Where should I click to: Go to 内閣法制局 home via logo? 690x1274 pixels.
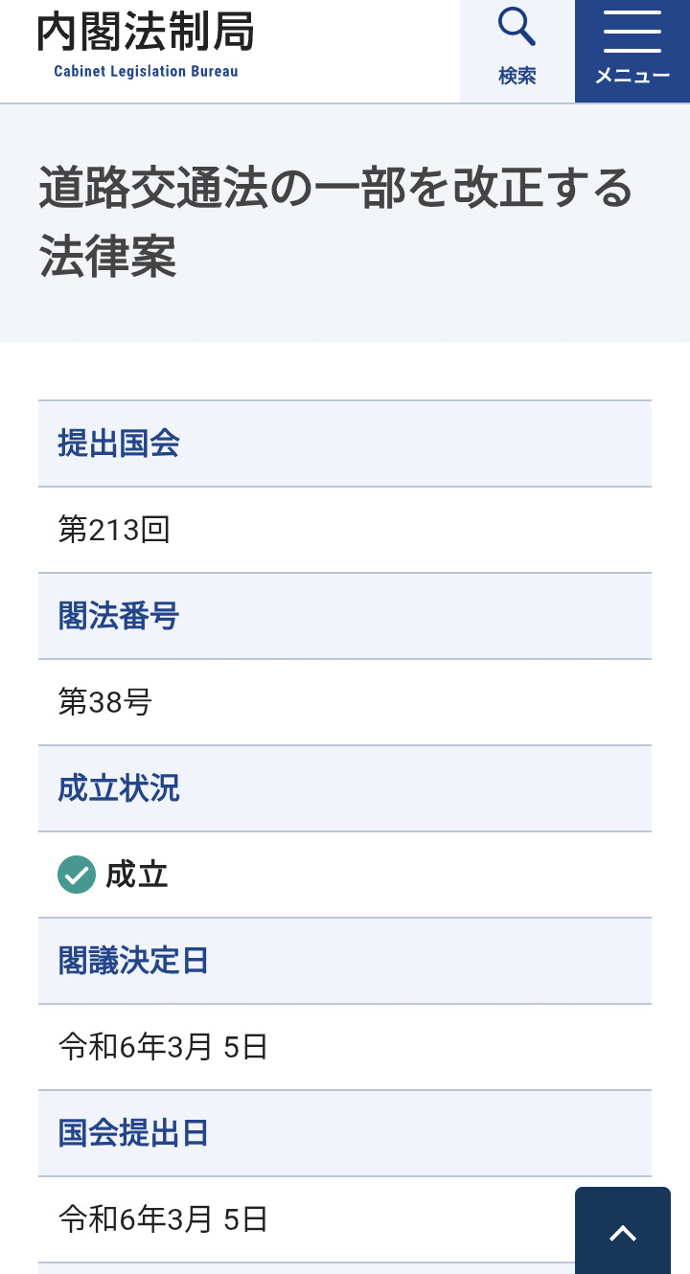pos(146,34)
